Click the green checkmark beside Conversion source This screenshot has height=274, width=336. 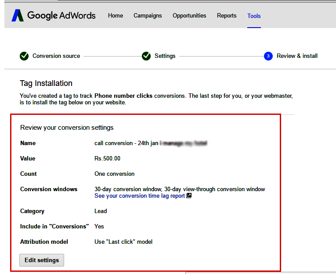click(x=24, y=56)
